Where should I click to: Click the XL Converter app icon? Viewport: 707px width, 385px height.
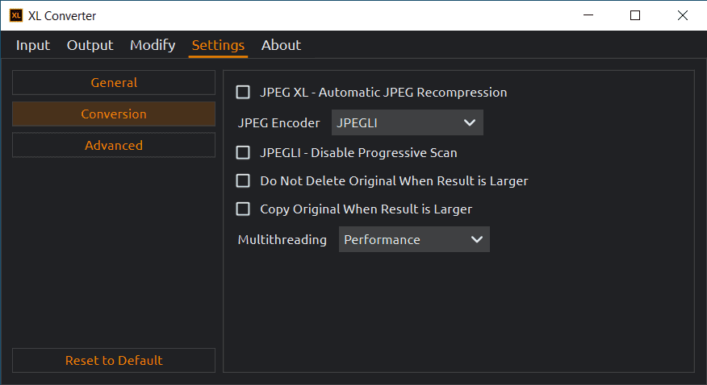pyautogui.click(x=15, y=15)
